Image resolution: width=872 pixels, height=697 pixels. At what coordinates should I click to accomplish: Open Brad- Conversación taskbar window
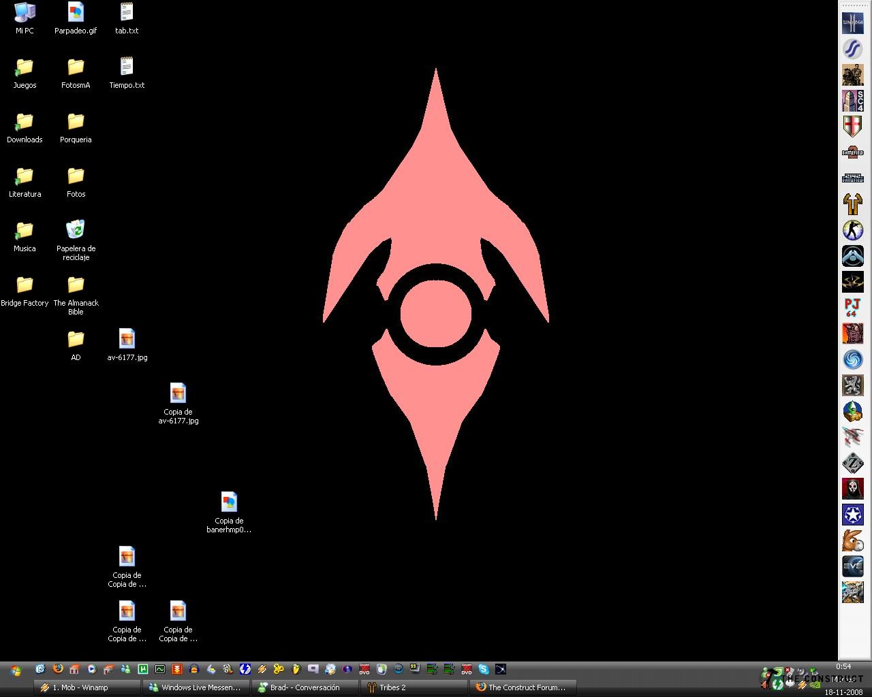tap(305, 687)
